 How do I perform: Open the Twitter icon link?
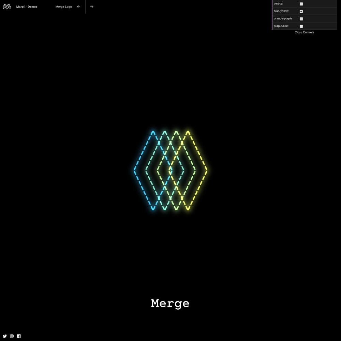(5, 336)
